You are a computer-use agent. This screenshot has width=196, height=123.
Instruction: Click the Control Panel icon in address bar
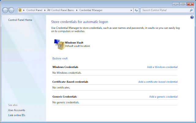coord(20,10)
